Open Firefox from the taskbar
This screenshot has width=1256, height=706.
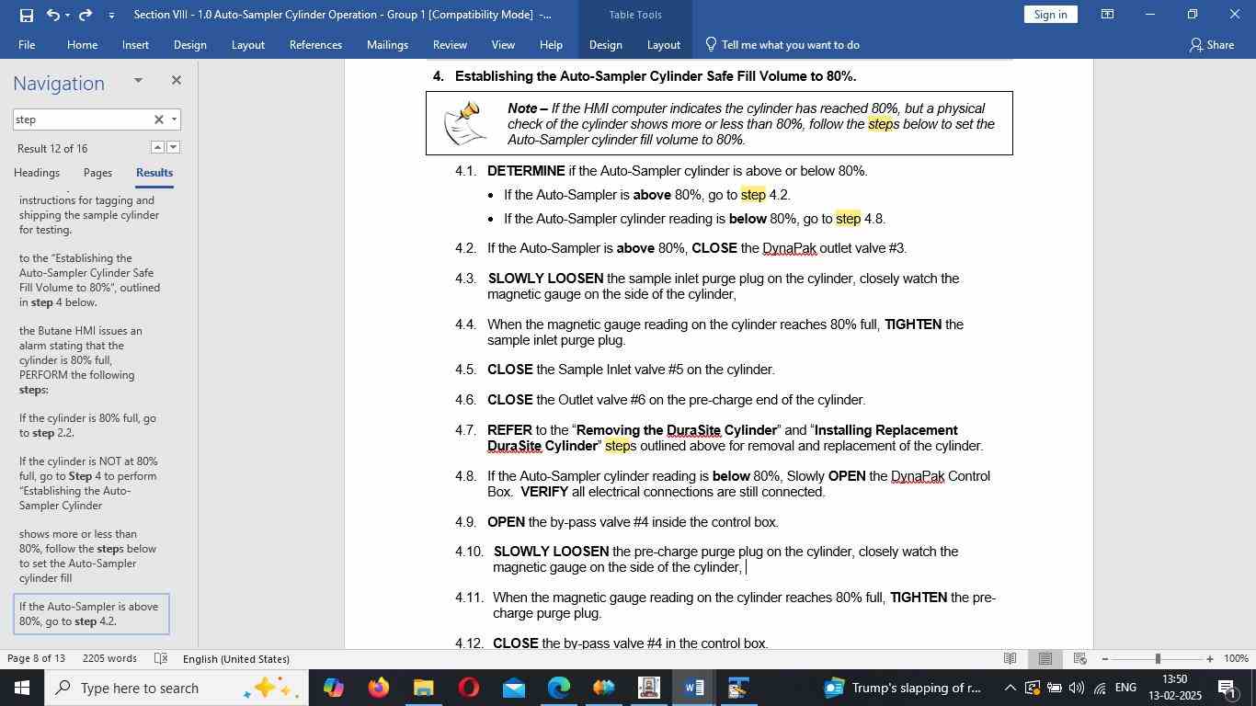[x=378, y=688]
